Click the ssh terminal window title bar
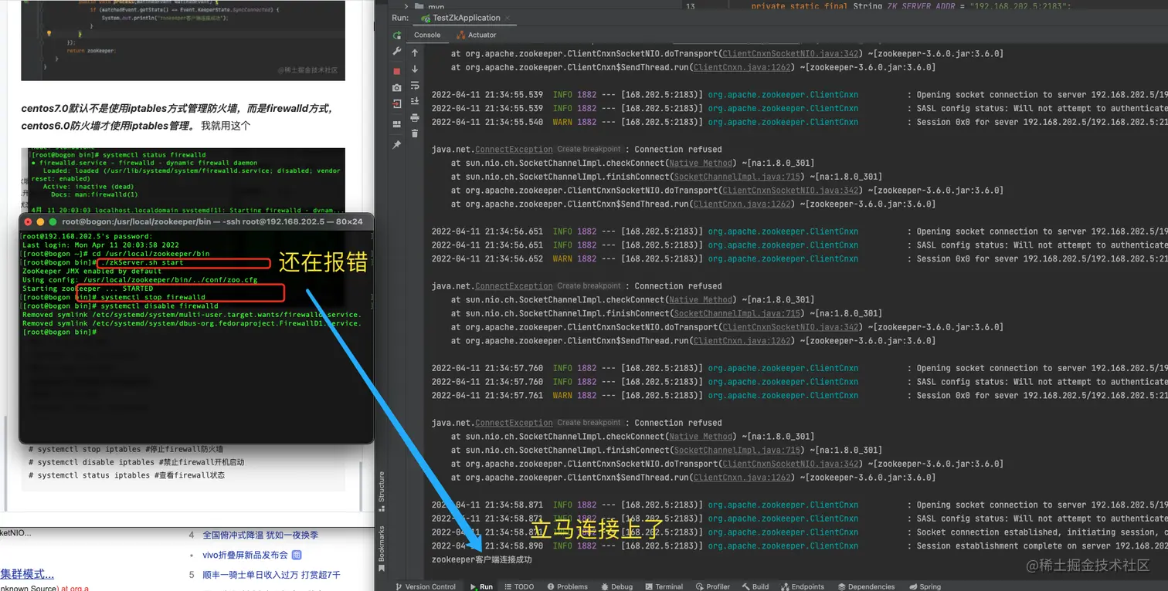 point(196,221)
